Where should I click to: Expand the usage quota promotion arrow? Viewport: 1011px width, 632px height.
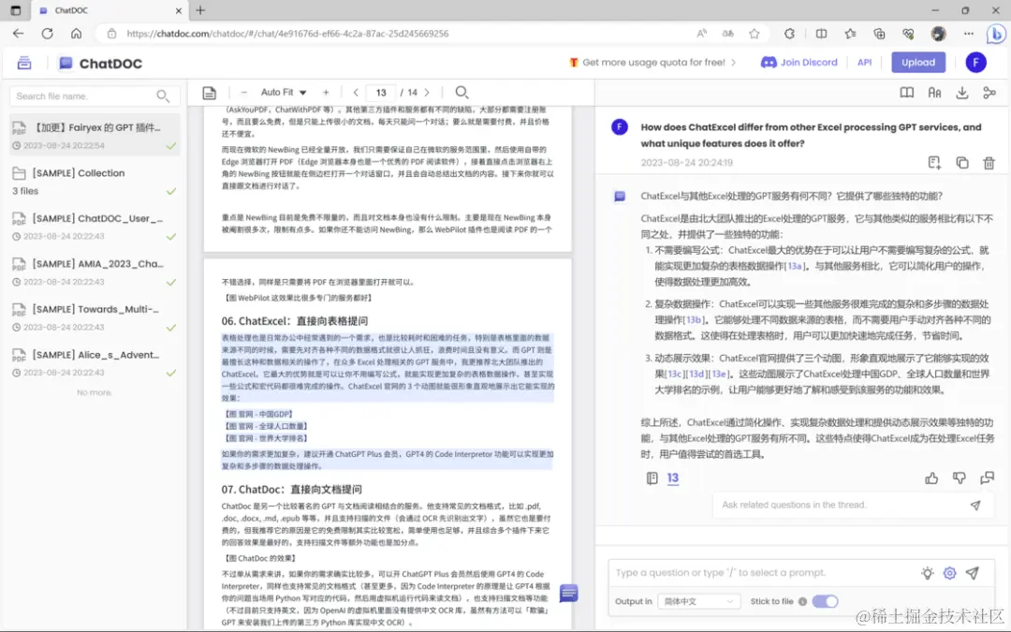[x=734, y=63]
